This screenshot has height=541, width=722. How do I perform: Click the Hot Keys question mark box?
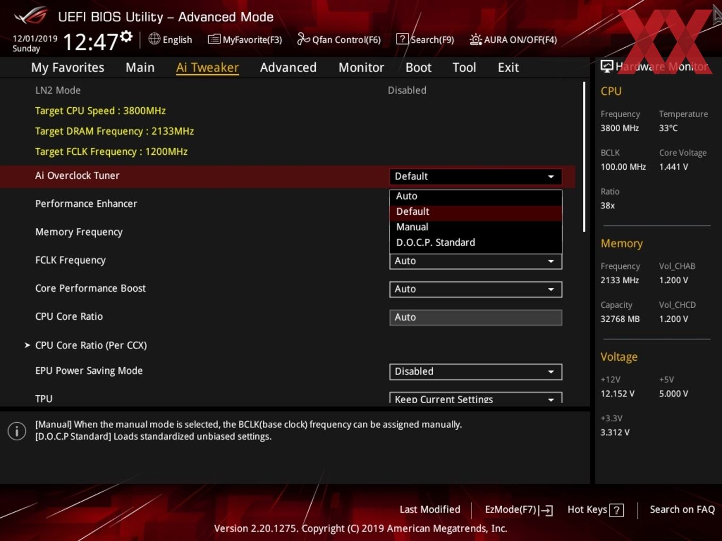pos(616,510)
